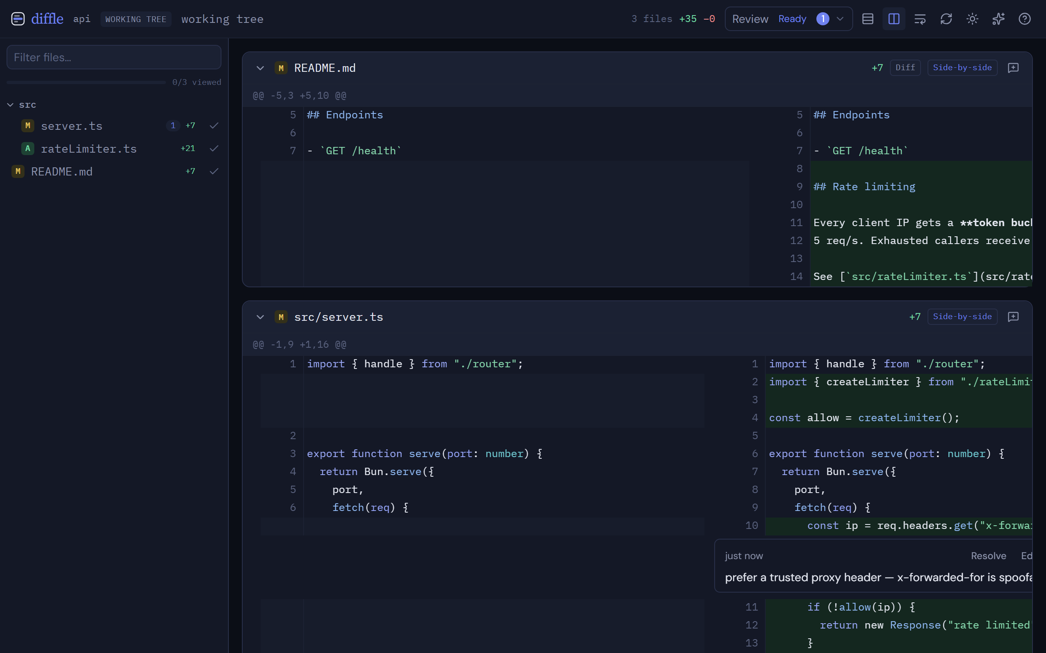Switch README.md to Diff view
This screenshot has width=1046, height=653.
[x=905, y=68]
